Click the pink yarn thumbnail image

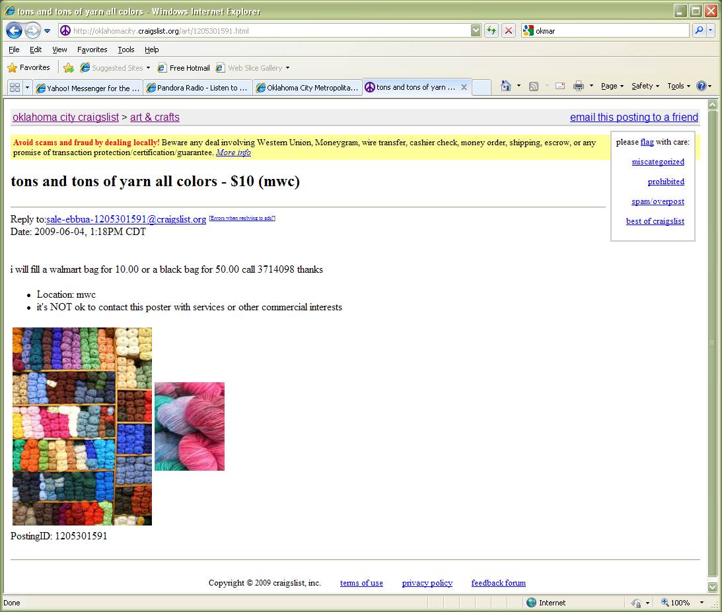[x=190, y=426]
